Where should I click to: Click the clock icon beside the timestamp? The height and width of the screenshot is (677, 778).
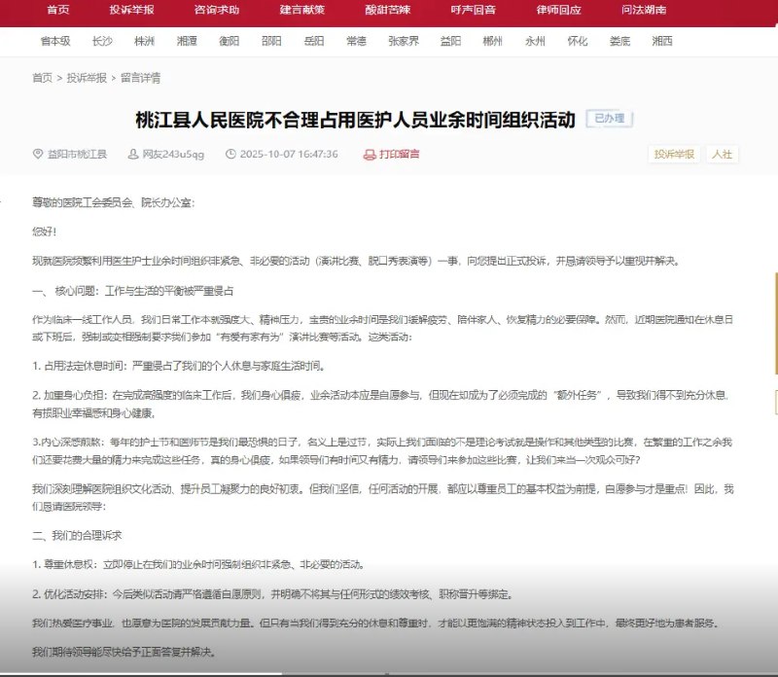click(230, 154)
